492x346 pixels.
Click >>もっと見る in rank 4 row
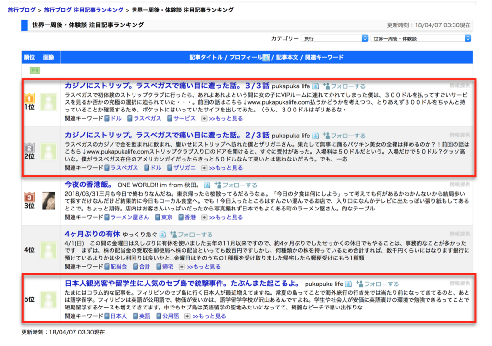pos(204,267)
